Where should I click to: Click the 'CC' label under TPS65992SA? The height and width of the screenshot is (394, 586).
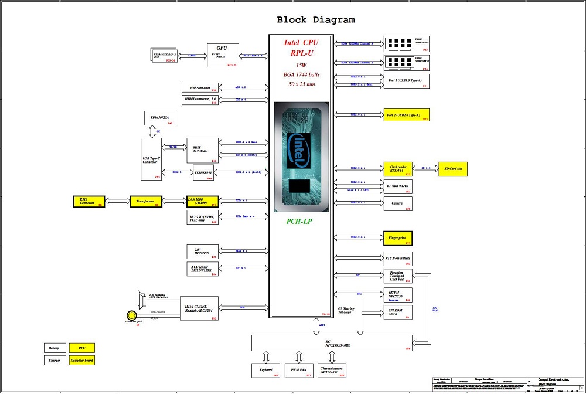point(158,131)
